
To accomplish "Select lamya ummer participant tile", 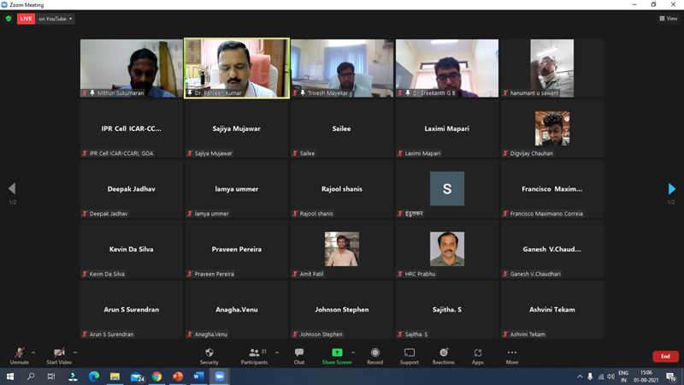I will [237, 188].
